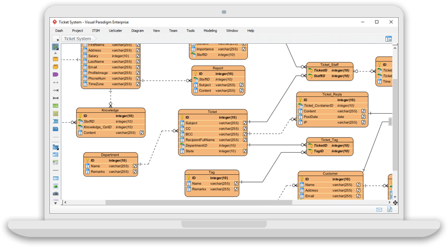Open the Project menu
448x247 pixels.
pyautogui.click(x=77, y=31)
